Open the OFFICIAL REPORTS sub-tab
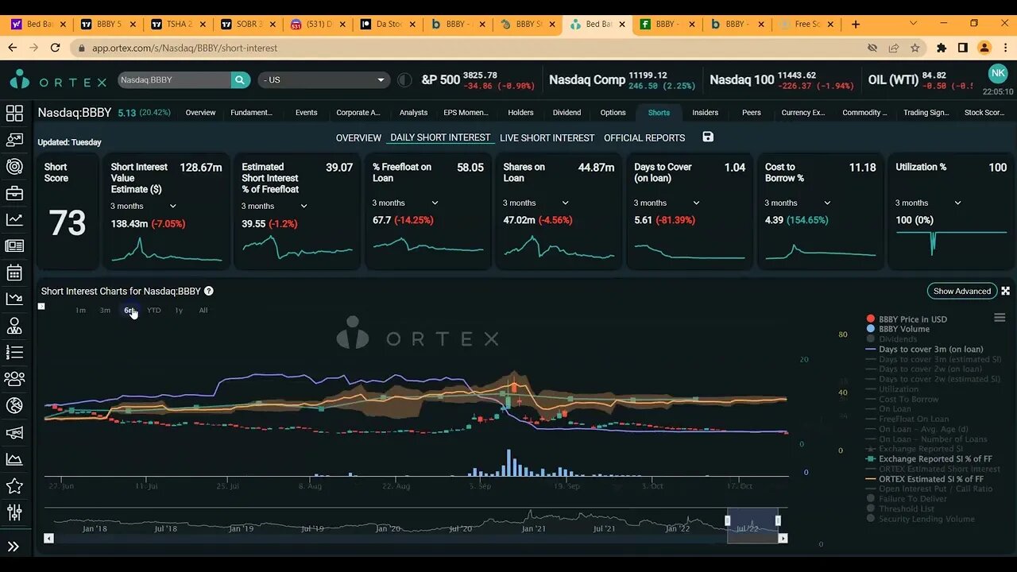This screenshot has height=572, width=1017. (x=644, y=137)
